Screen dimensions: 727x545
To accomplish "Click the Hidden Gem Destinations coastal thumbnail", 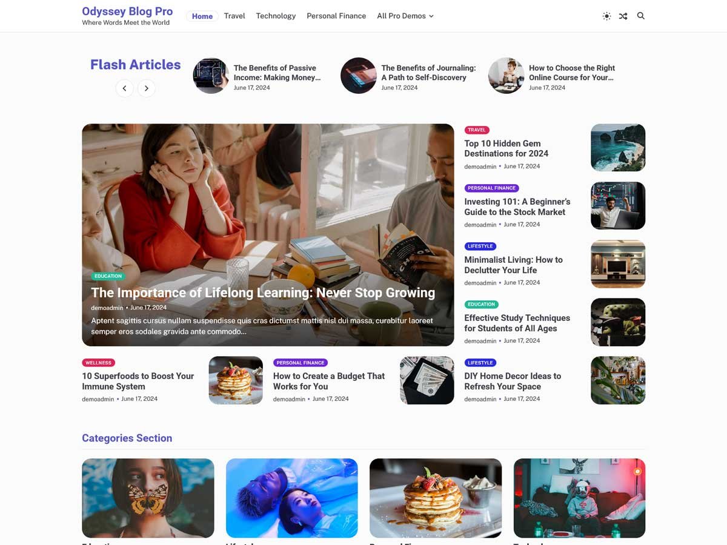I will click(618, 148).
